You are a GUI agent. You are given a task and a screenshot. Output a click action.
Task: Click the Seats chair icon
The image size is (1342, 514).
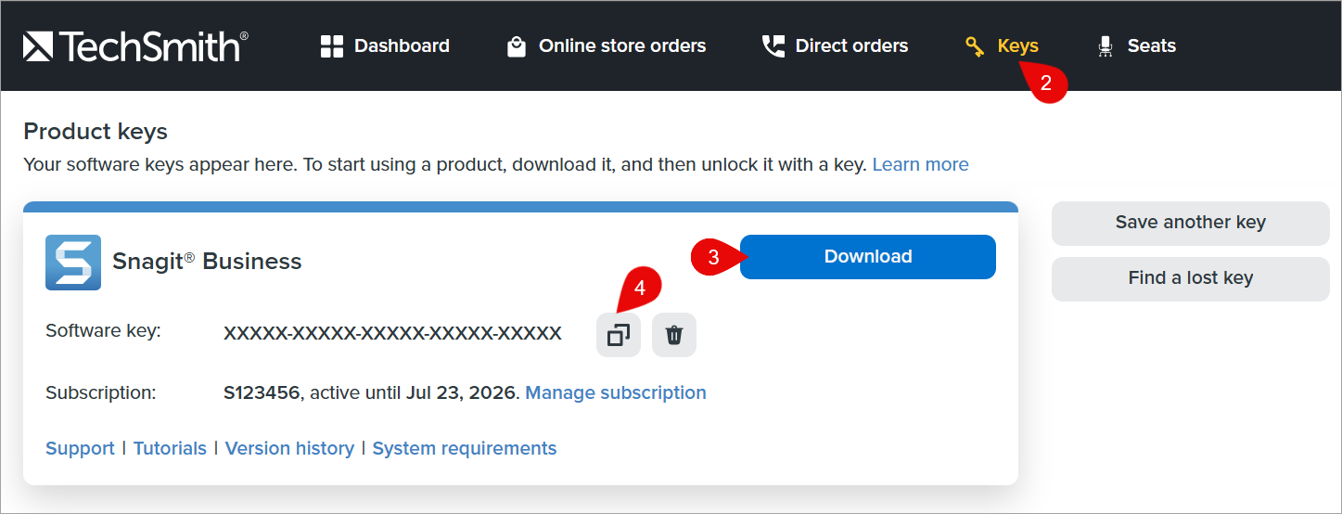(1105, 46)
